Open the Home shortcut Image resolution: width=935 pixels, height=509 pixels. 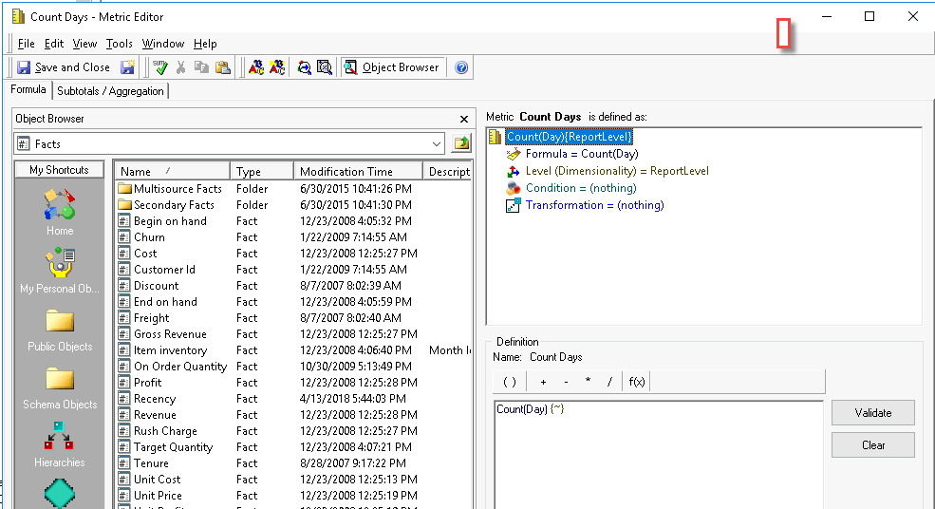coord(60,213)
